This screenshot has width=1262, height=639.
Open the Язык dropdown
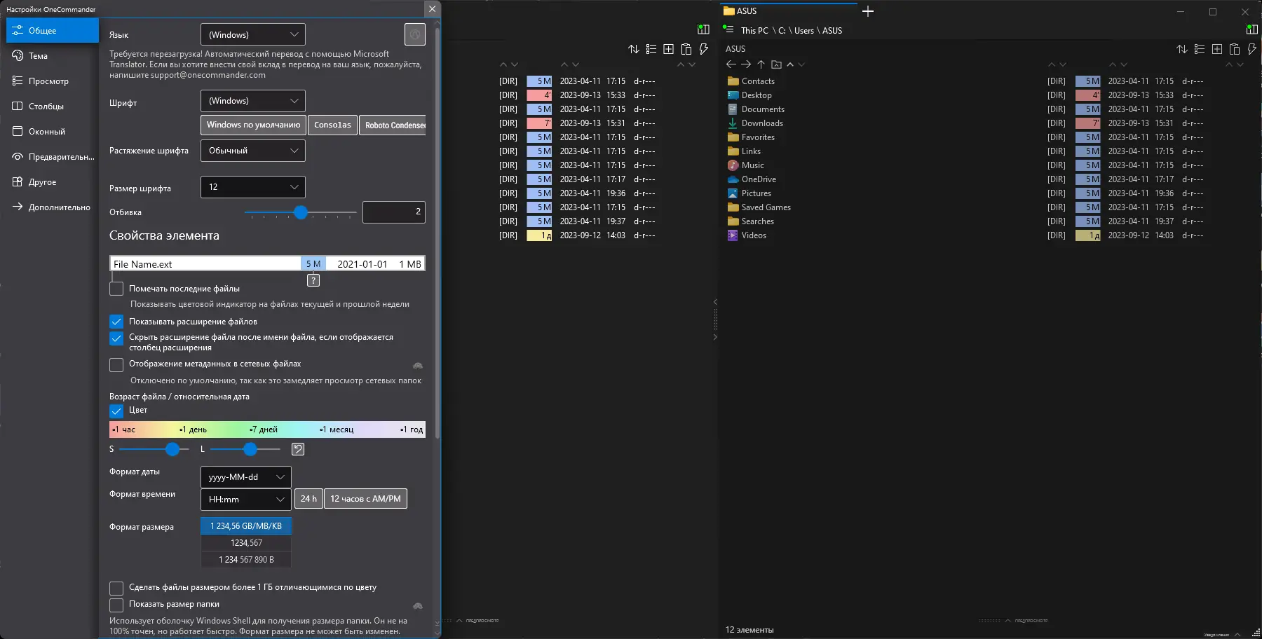click(x=253, y=34)
